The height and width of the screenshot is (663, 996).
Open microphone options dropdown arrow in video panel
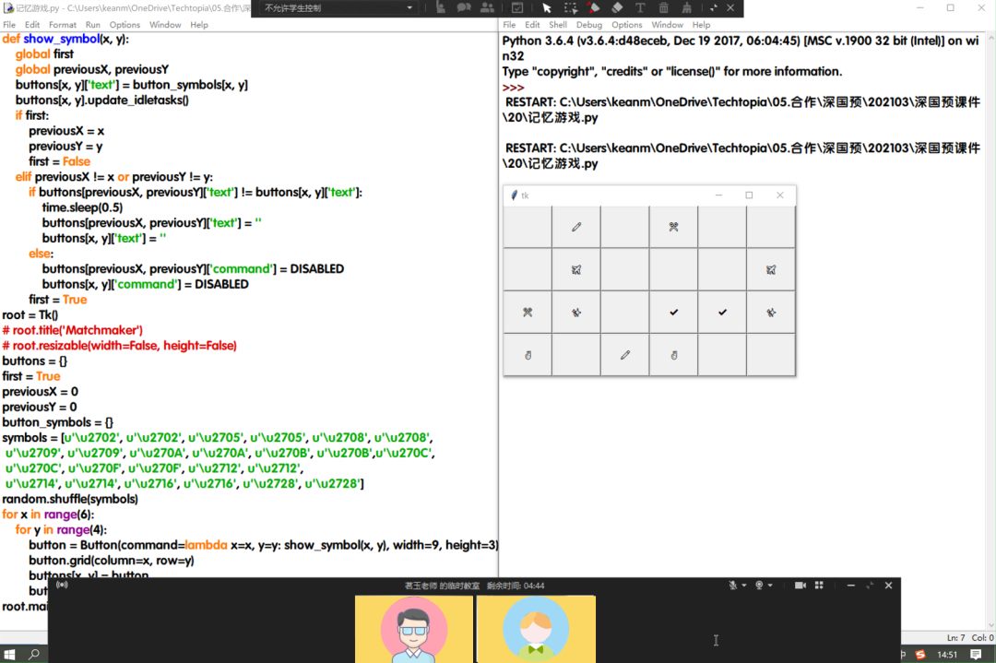744,586
